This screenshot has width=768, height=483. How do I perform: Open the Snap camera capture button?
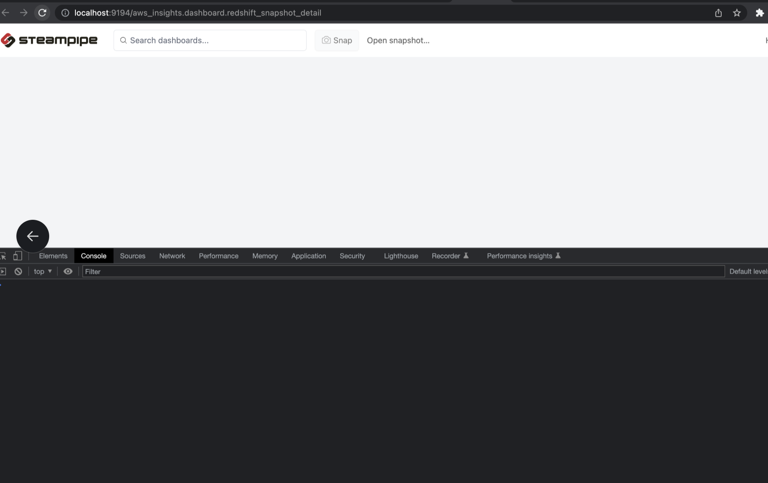pos(337,40)
